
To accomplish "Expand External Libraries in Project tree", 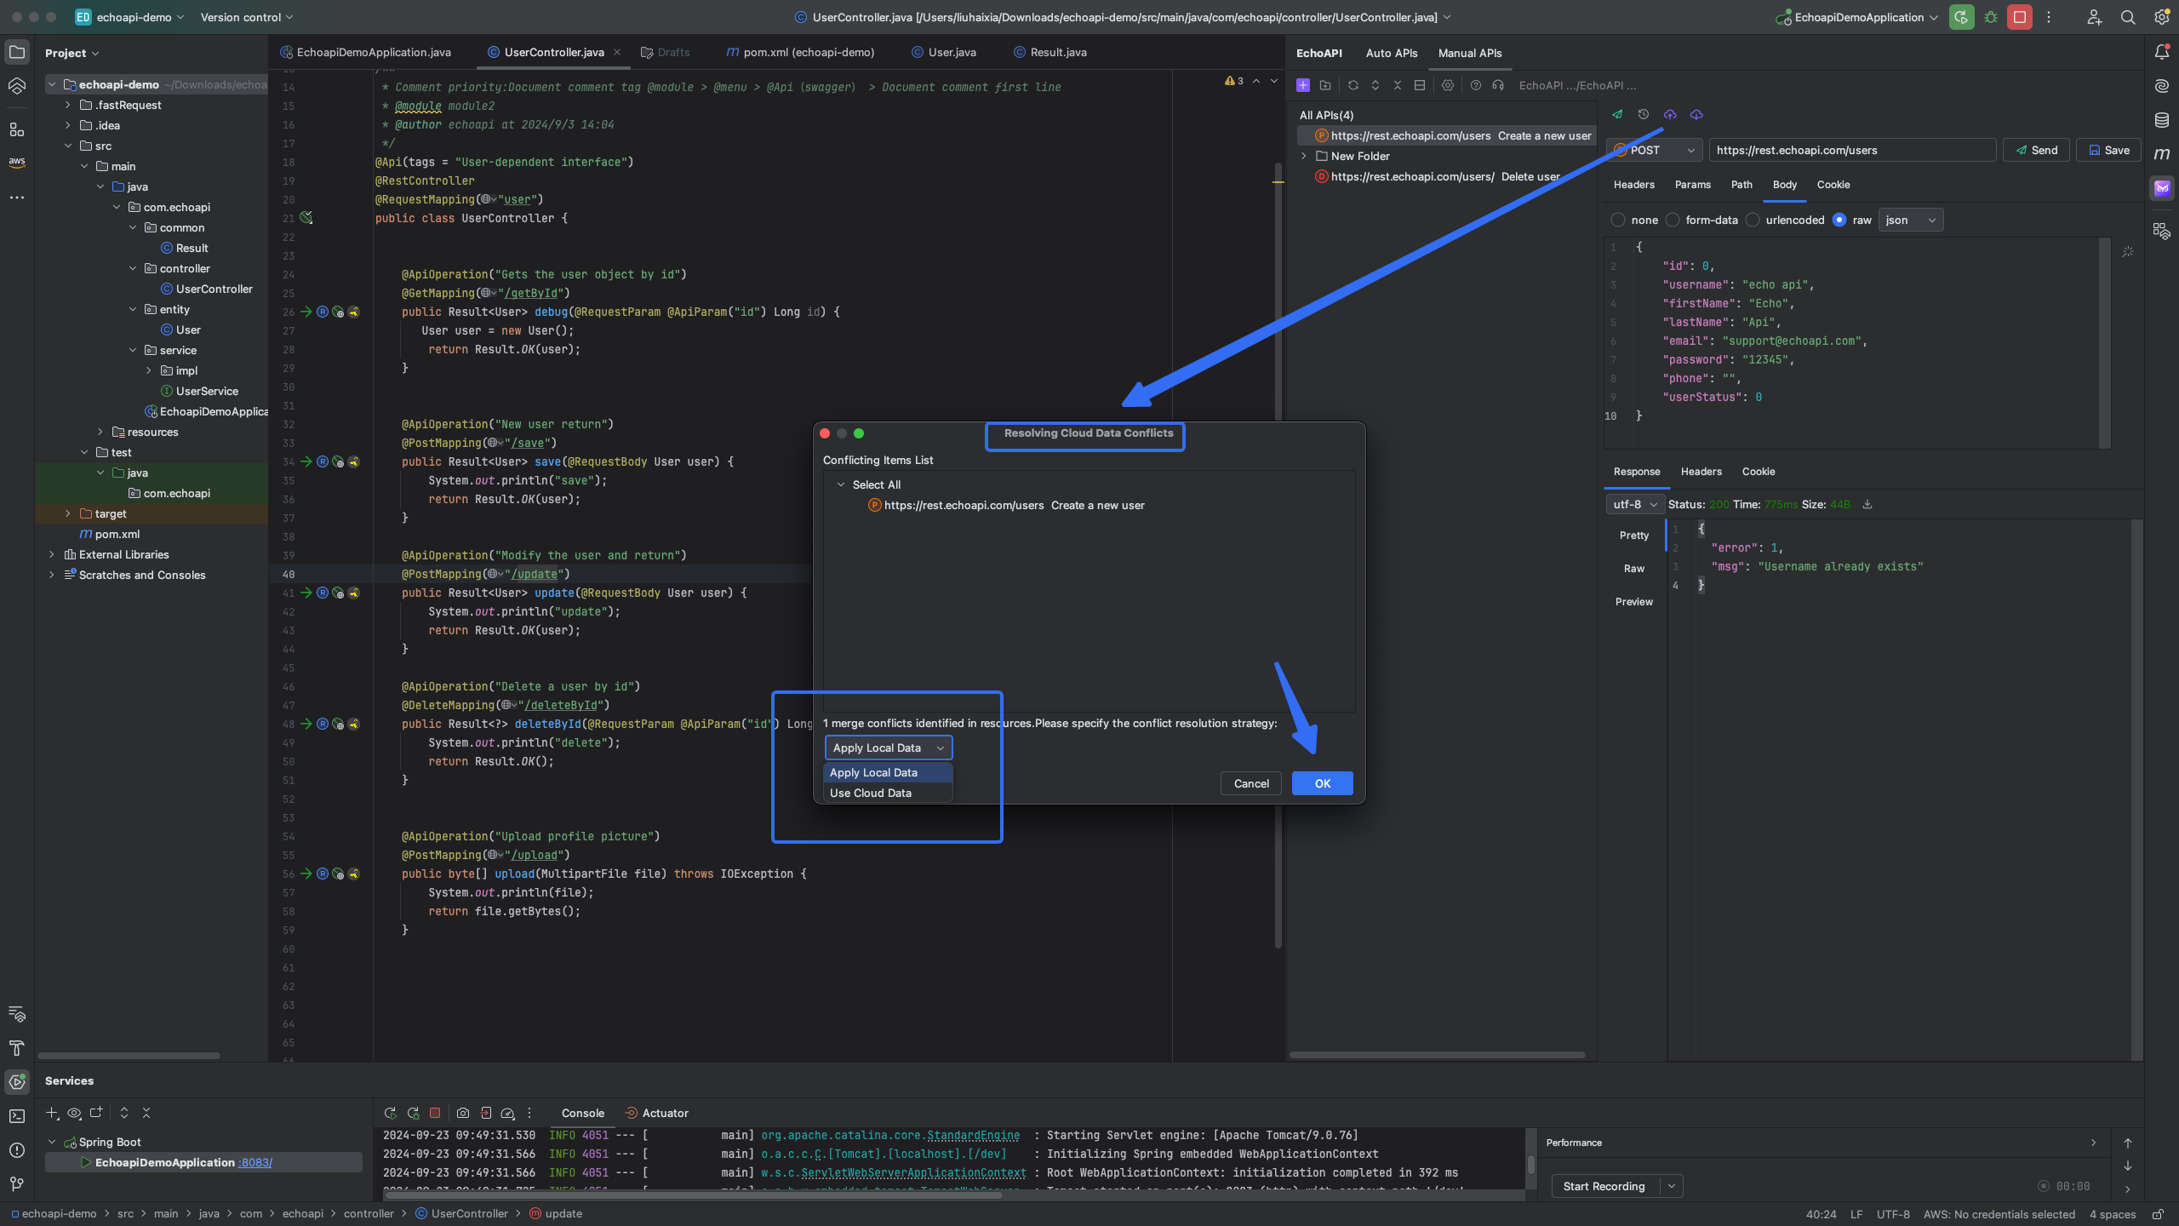I will pos(52,554).
